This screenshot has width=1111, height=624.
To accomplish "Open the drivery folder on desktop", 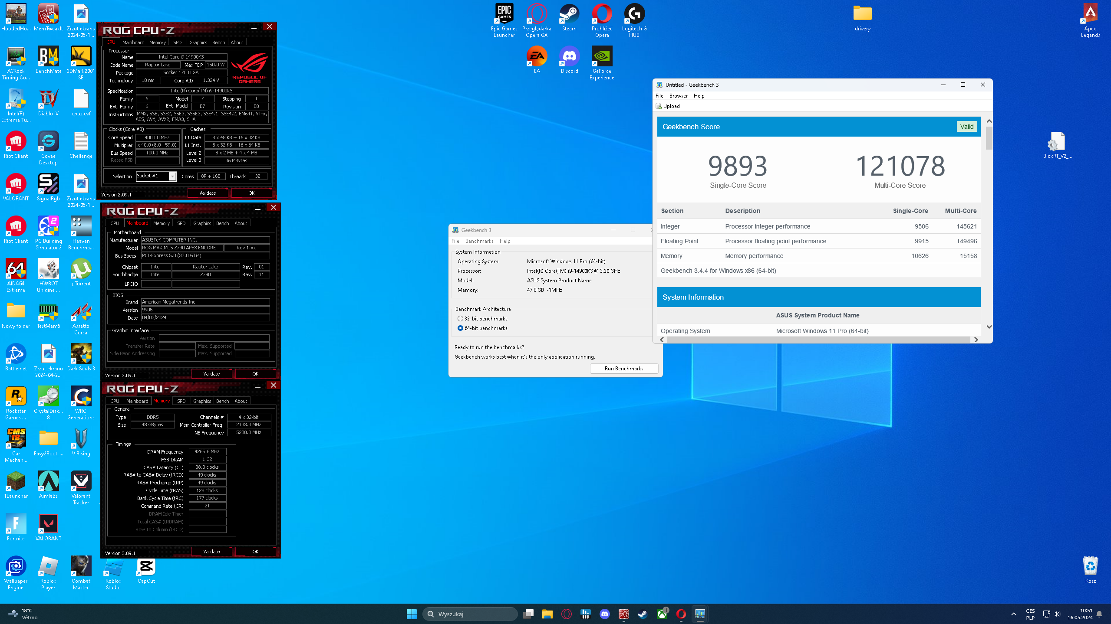I will tap(862, 17).
